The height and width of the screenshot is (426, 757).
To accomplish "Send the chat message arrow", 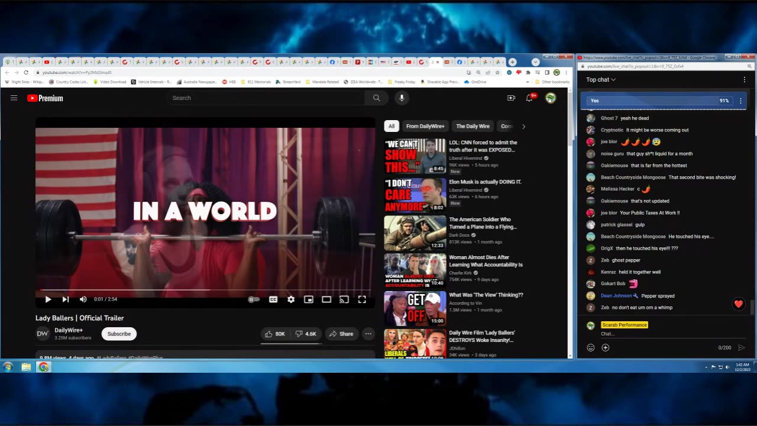I will coord(742,347).
